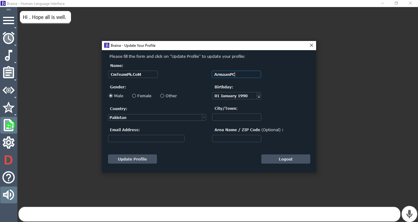The width and height of the screenshot is (418, 222).
Task: Click the Logout button
Action: tap(286, 159)
